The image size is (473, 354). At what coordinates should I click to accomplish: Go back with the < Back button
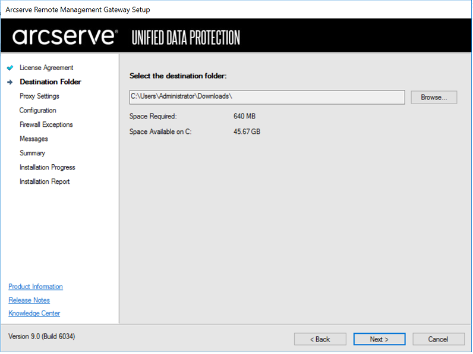[320, 339]
